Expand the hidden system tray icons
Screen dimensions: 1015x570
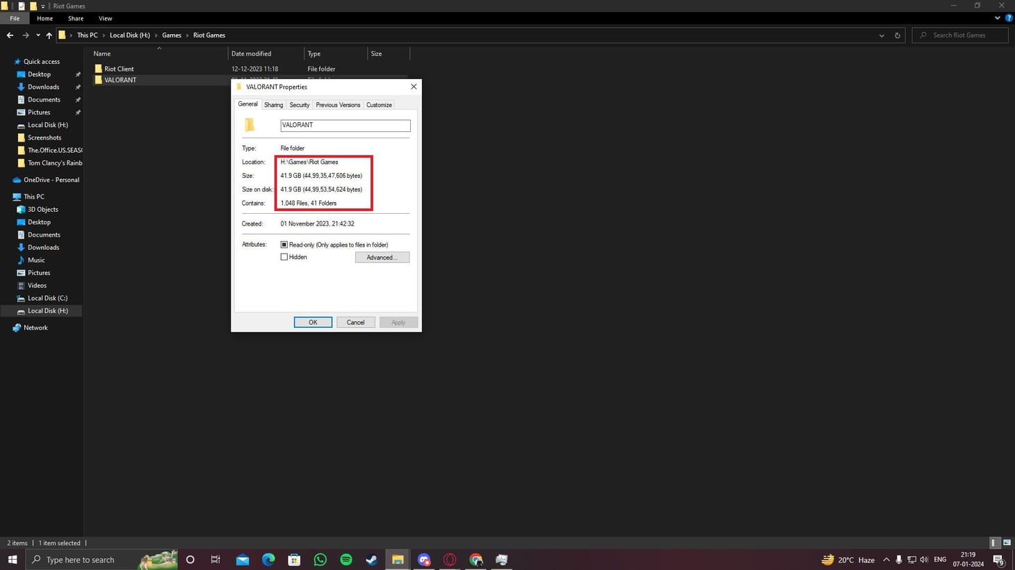click(886, 560)
